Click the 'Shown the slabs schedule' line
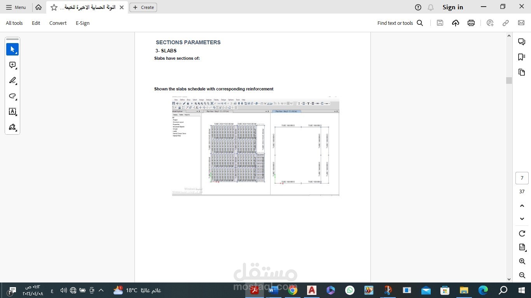This screenshot has width=531, height=298. (x=214, y=89)
